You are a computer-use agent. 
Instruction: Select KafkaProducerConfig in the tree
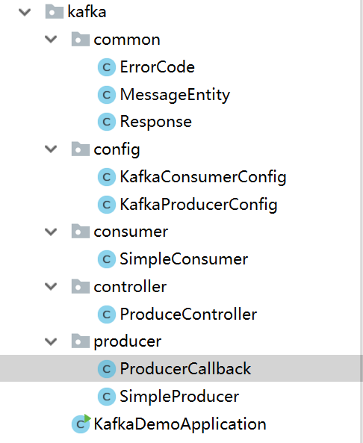[x=199, y=205]
